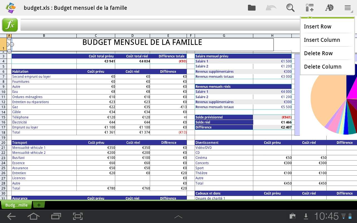
Task: Select the Habitation header cell
Action: (44, 72)
